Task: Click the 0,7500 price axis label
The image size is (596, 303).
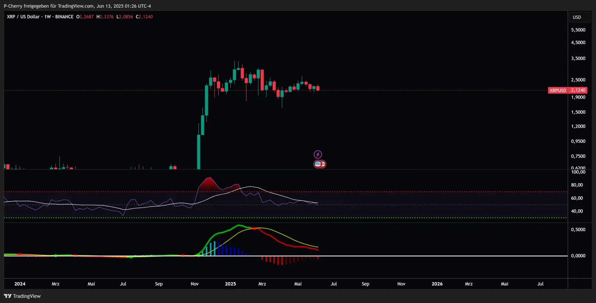Action: [x=578, y=156]
